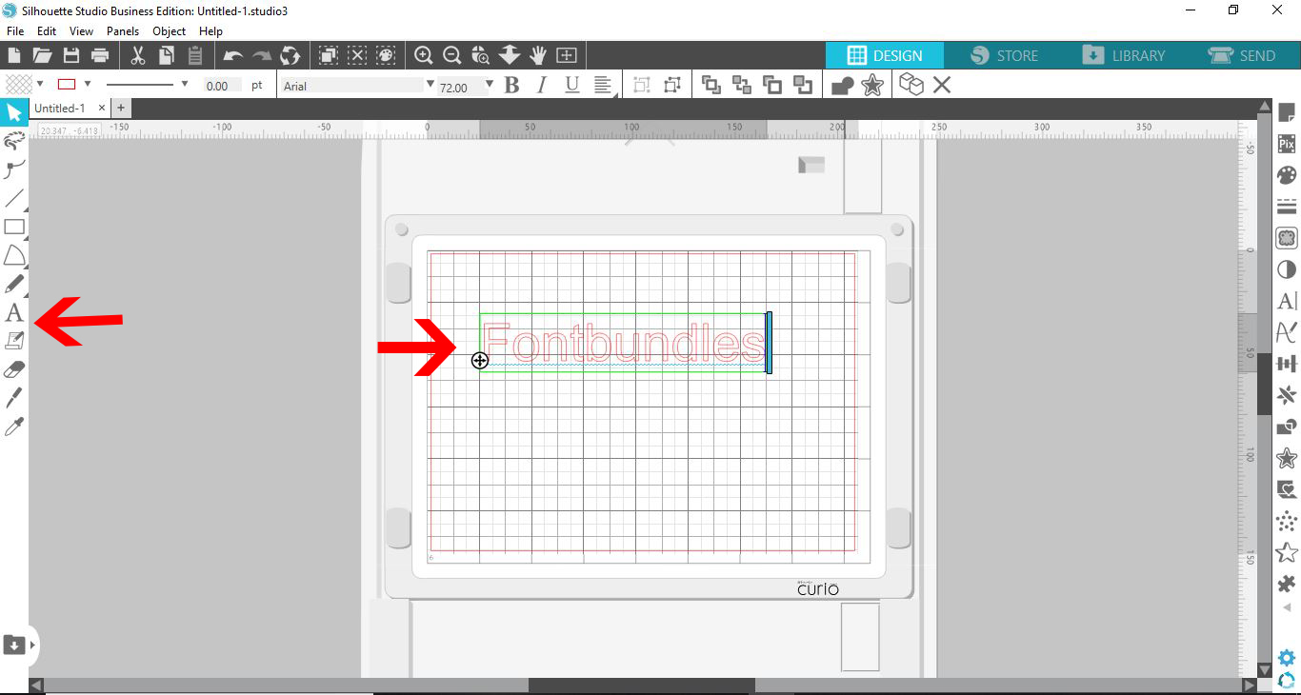Select the Knife tool
This screenshot has height=695, width=1301.
[14, 397]
